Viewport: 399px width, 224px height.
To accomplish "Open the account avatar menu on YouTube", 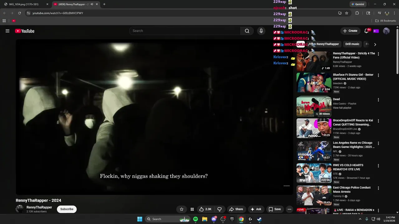I will (386, 31).
